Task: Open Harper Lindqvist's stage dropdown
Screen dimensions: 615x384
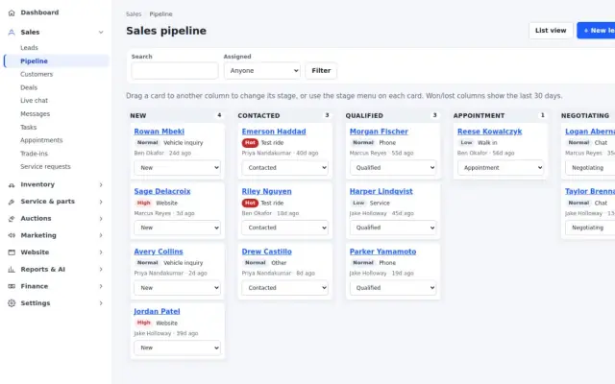Action: tap(393, 228)
